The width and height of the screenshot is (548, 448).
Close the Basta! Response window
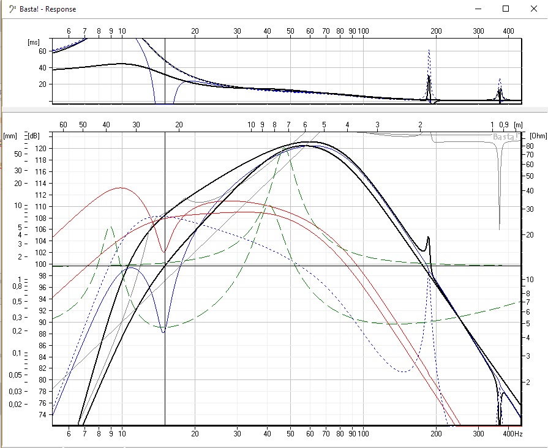[534, 9]
